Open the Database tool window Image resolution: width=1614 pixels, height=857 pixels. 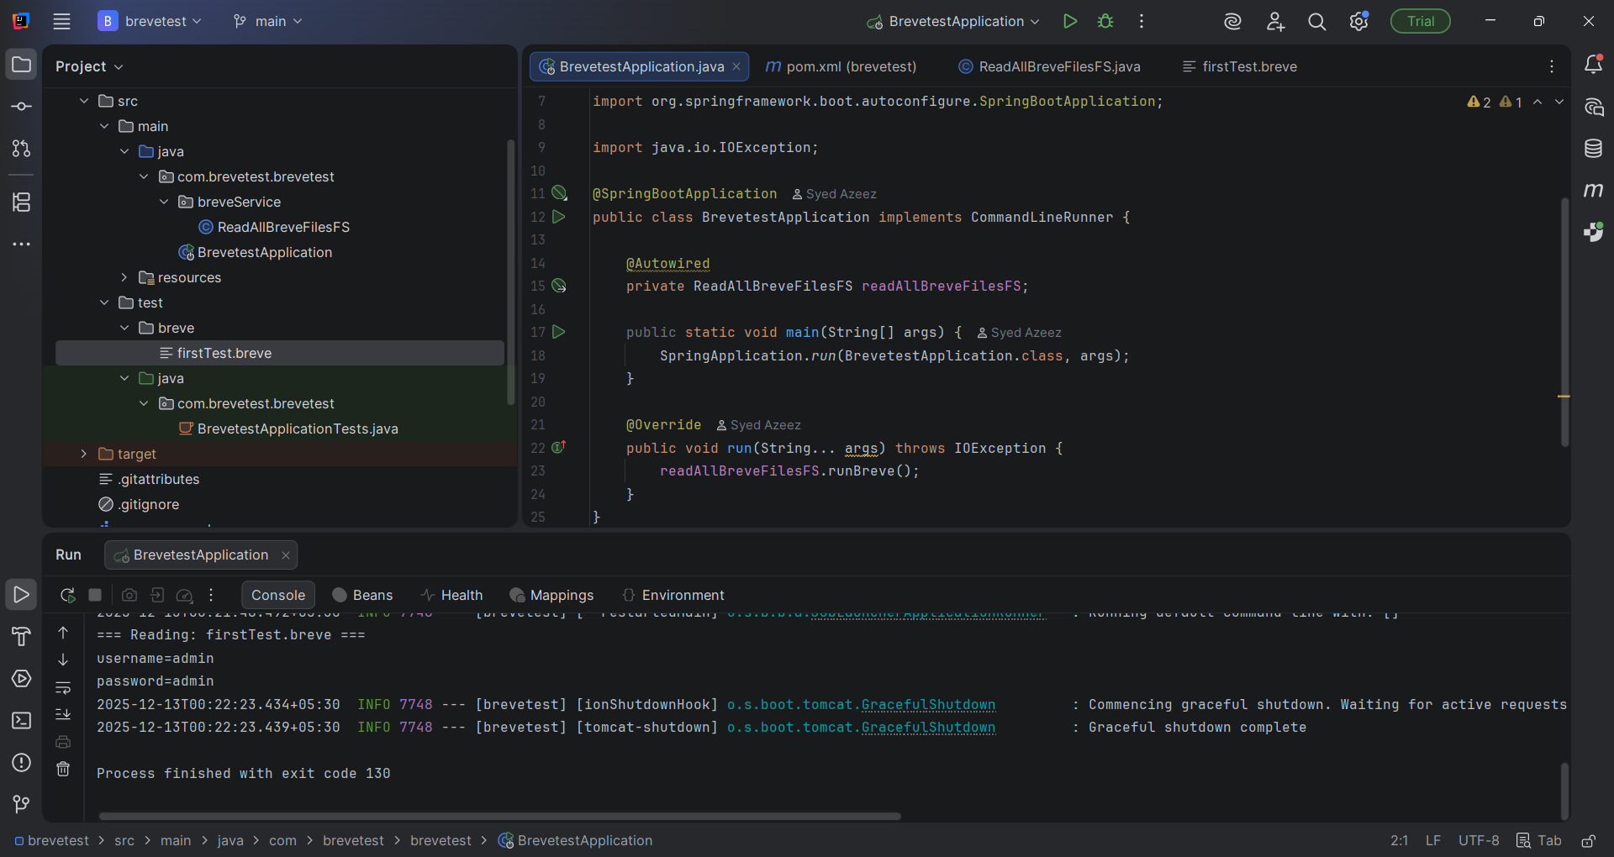(x=1595, y=149)
